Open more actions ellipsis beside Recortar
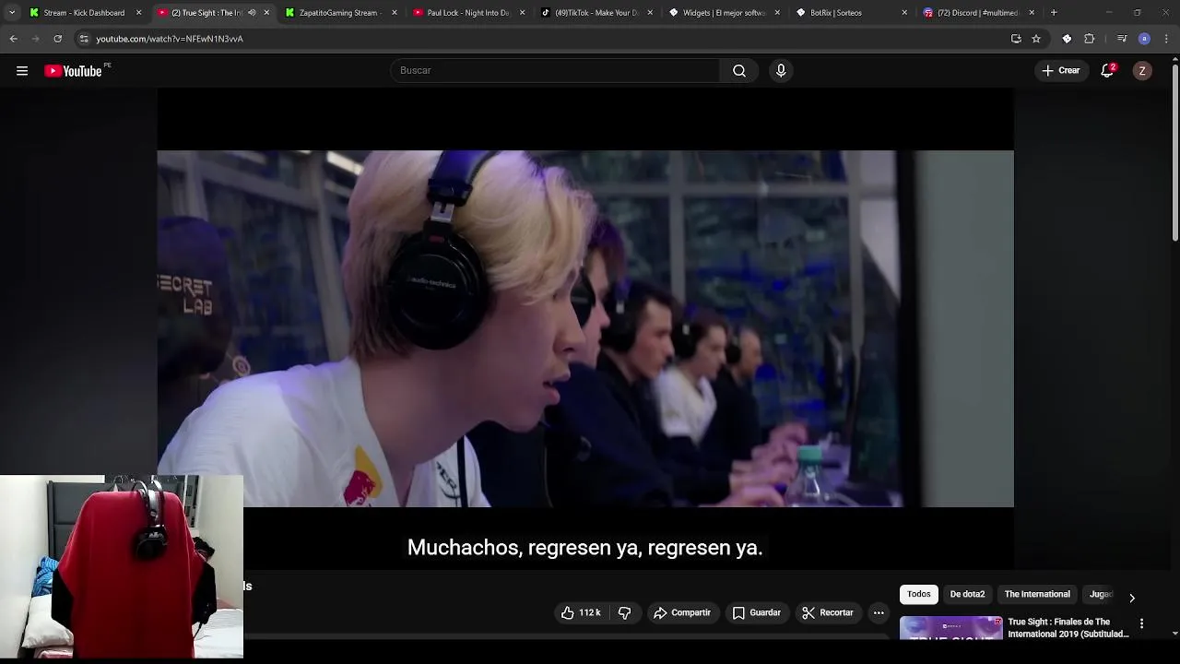 [879, 612]
